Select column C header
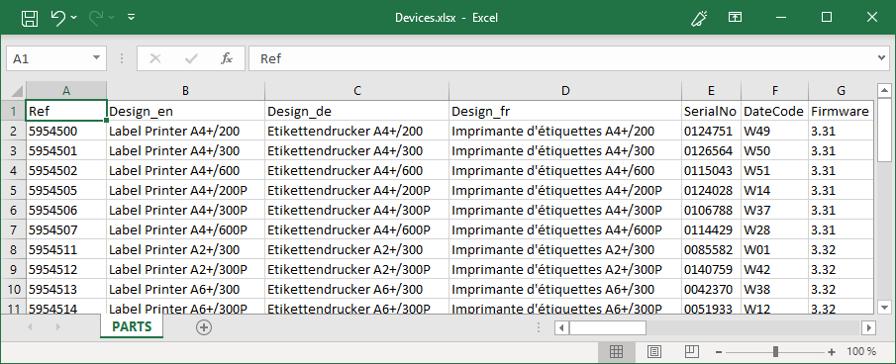896x364 pixels. tap(357, 91)
